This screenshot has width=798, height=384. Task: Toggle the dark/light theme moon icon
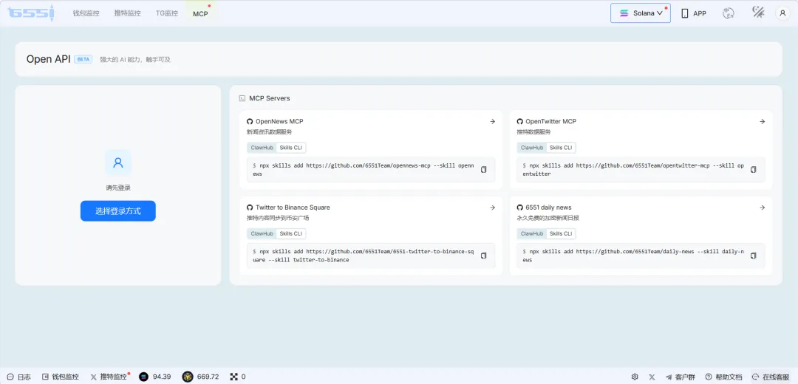coord(758,13)
